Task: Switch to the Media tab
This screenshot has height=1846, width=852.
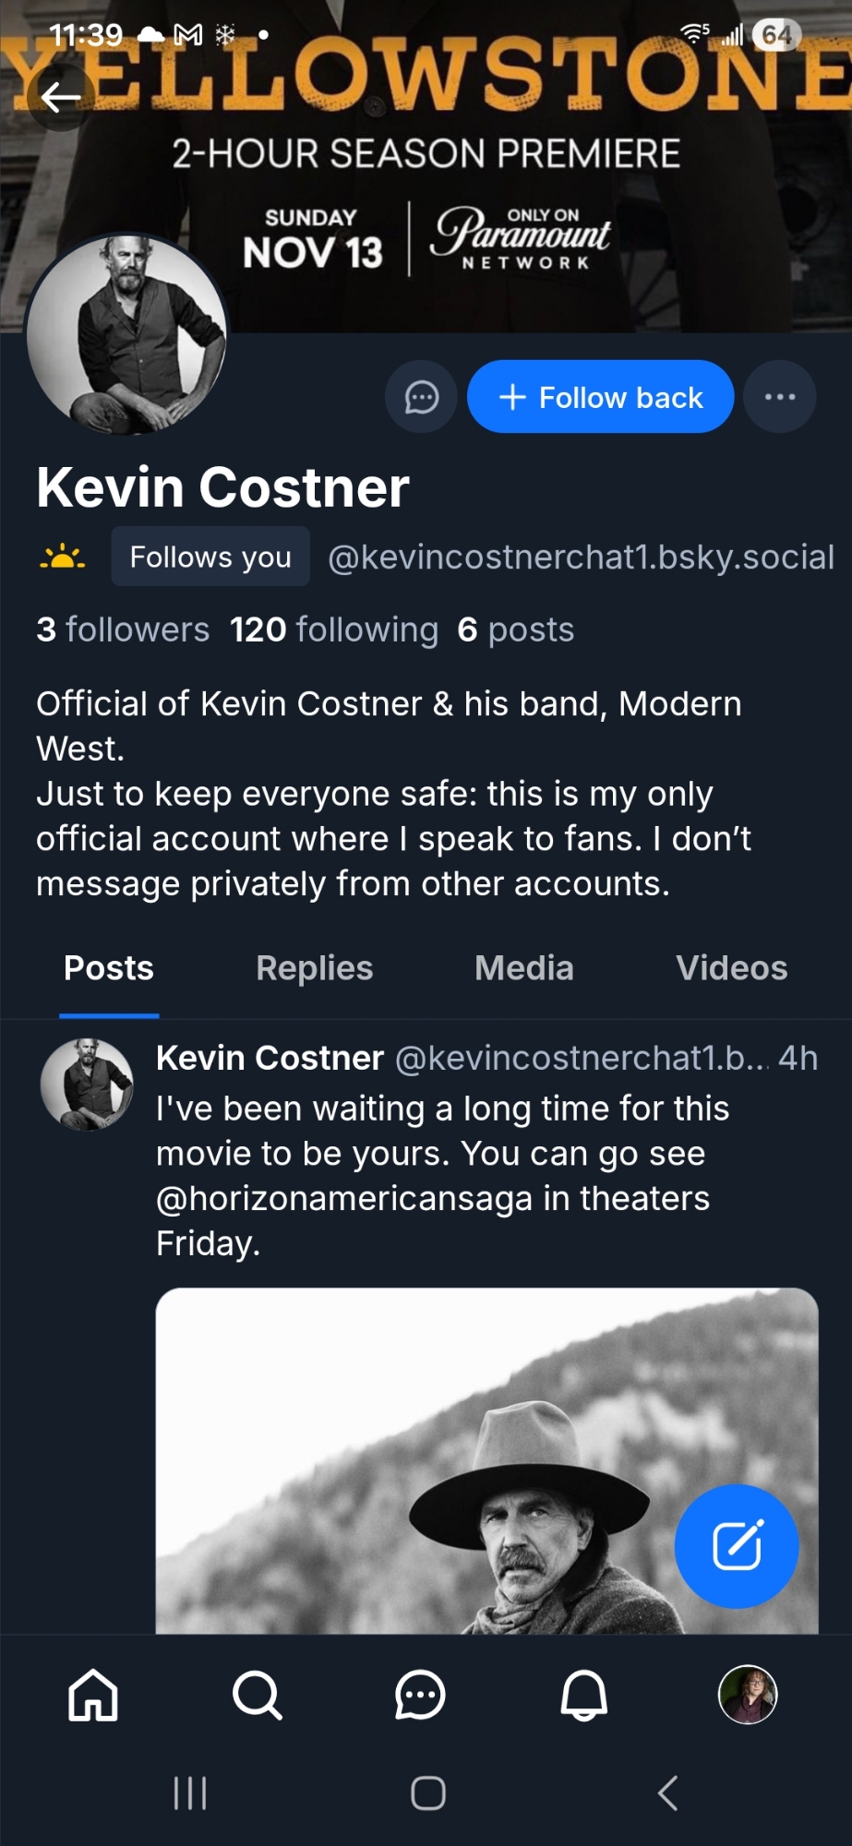Action: tap(524, 968)
